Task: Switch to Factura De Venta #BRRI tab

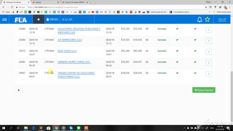Action: click(x=74, y=2)
